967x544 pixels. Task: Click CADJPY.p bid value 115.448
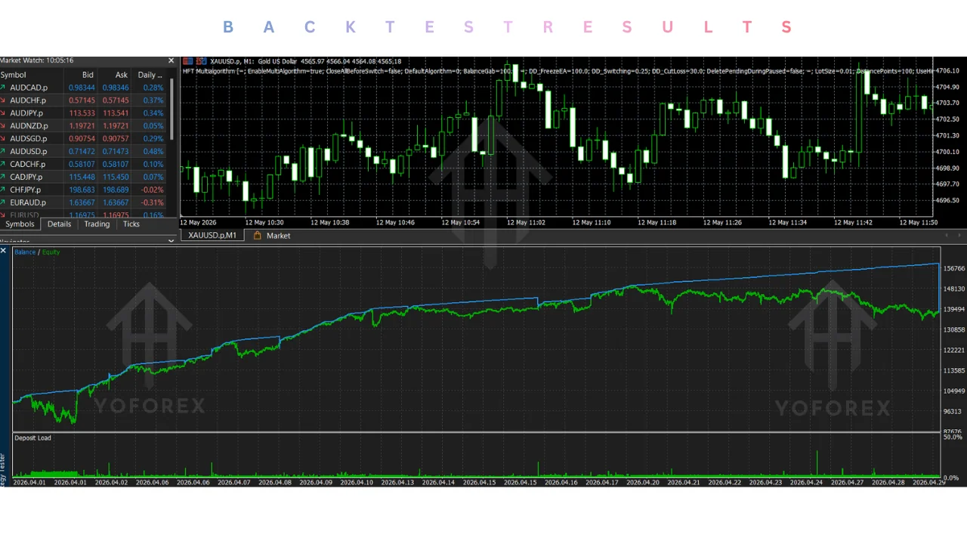[82, 178]
